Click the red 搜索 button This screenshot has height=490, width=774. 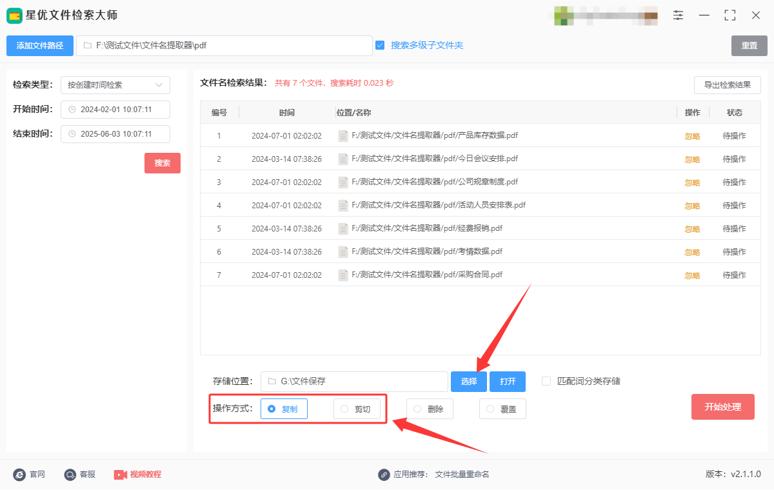tap(163, 163)
